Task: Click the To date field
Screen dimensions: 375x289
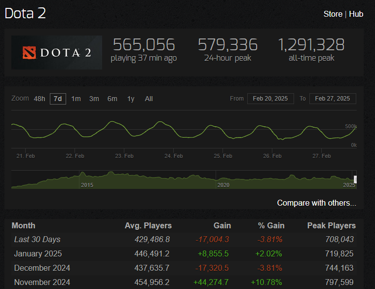Action: [x=332, y=99]
